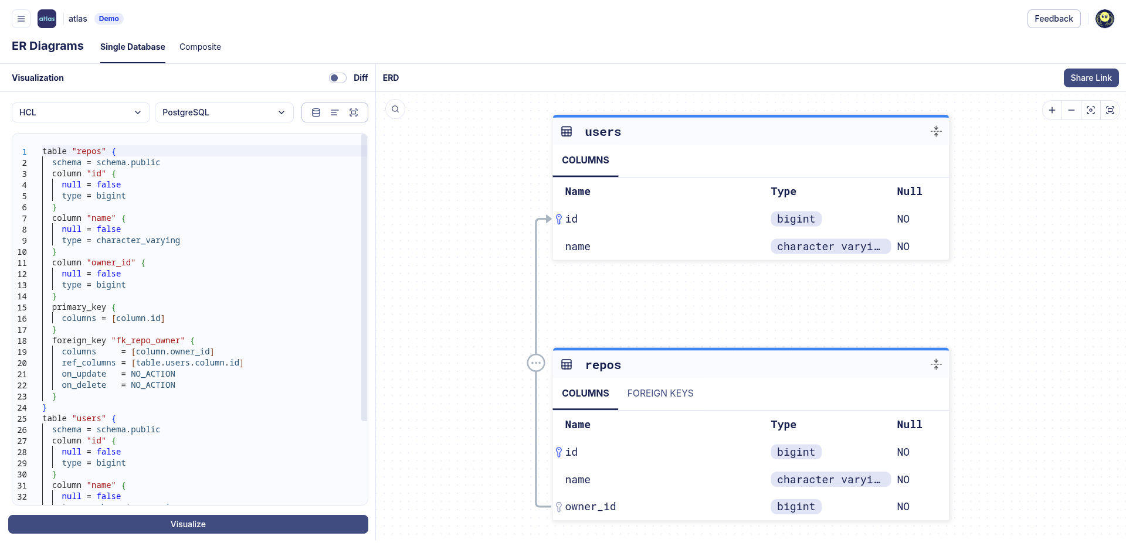Switch to the Composite tab
The width and height of the screenshot is (1126, 543).
tap(200, 47)
